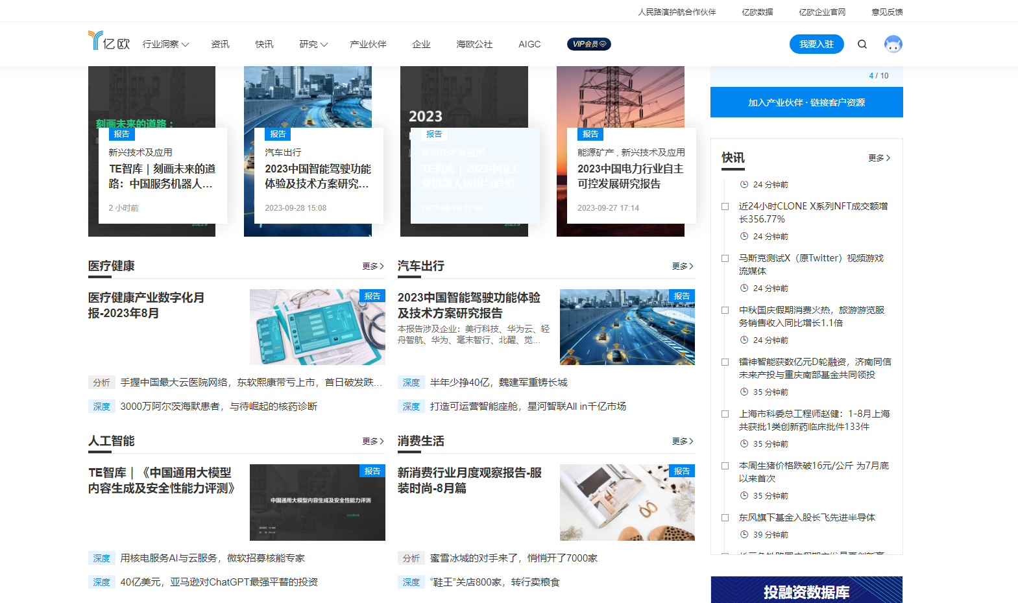The height and width of the screenshot is (603, 1018).
Task: Toggle the marker beside 近24小时CLONE X news
Action: coord(725,206)
